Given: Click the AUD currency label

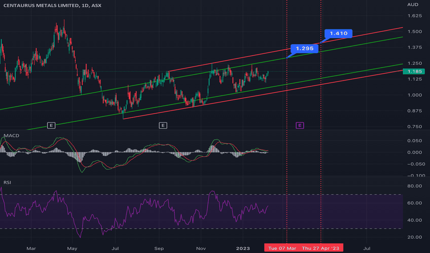Looking at the screenshot, I should [413, 5].
